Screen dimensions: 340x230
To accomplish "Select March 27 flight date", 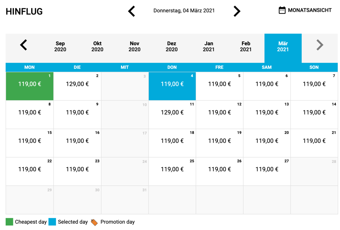I will [x=267, y=171].
